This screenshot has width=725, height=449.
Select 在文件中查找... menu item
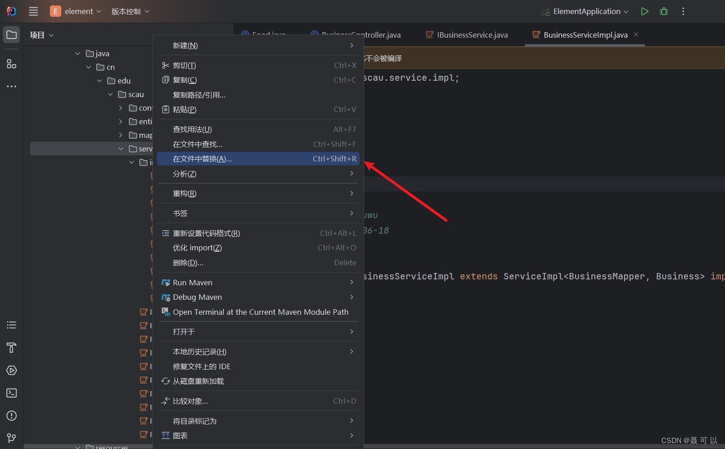point(258,144)
